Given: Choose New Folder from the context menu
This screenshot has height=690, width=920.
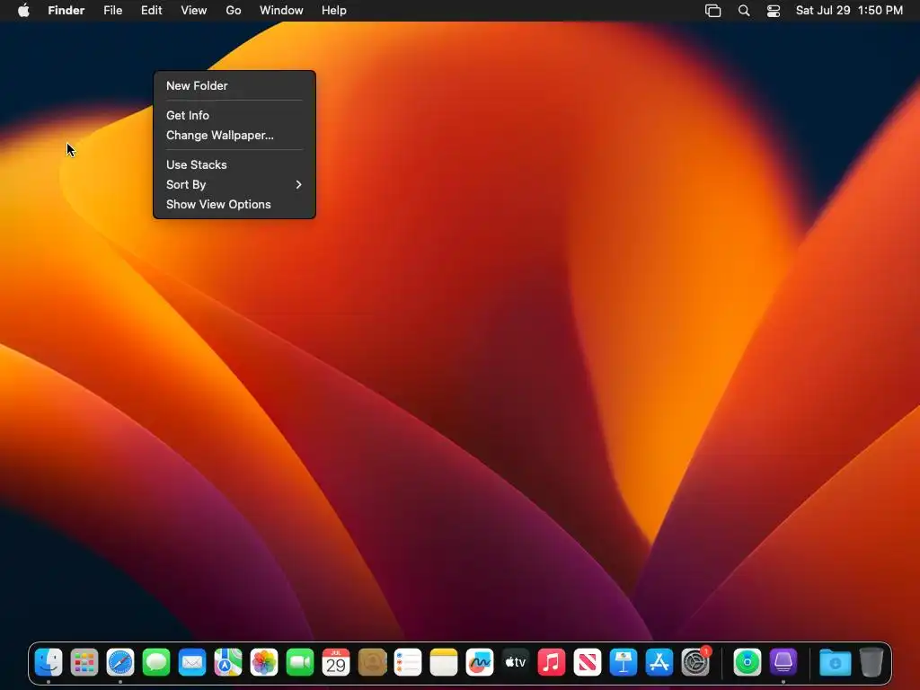Looking at the screenshot, I should (x=234, y=85).
